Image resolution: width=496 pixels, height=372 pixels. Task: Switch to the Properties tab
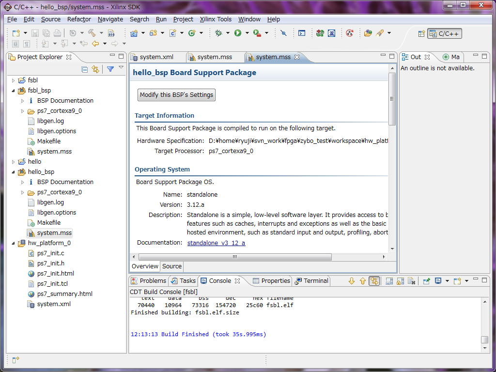tap(271, 281)
